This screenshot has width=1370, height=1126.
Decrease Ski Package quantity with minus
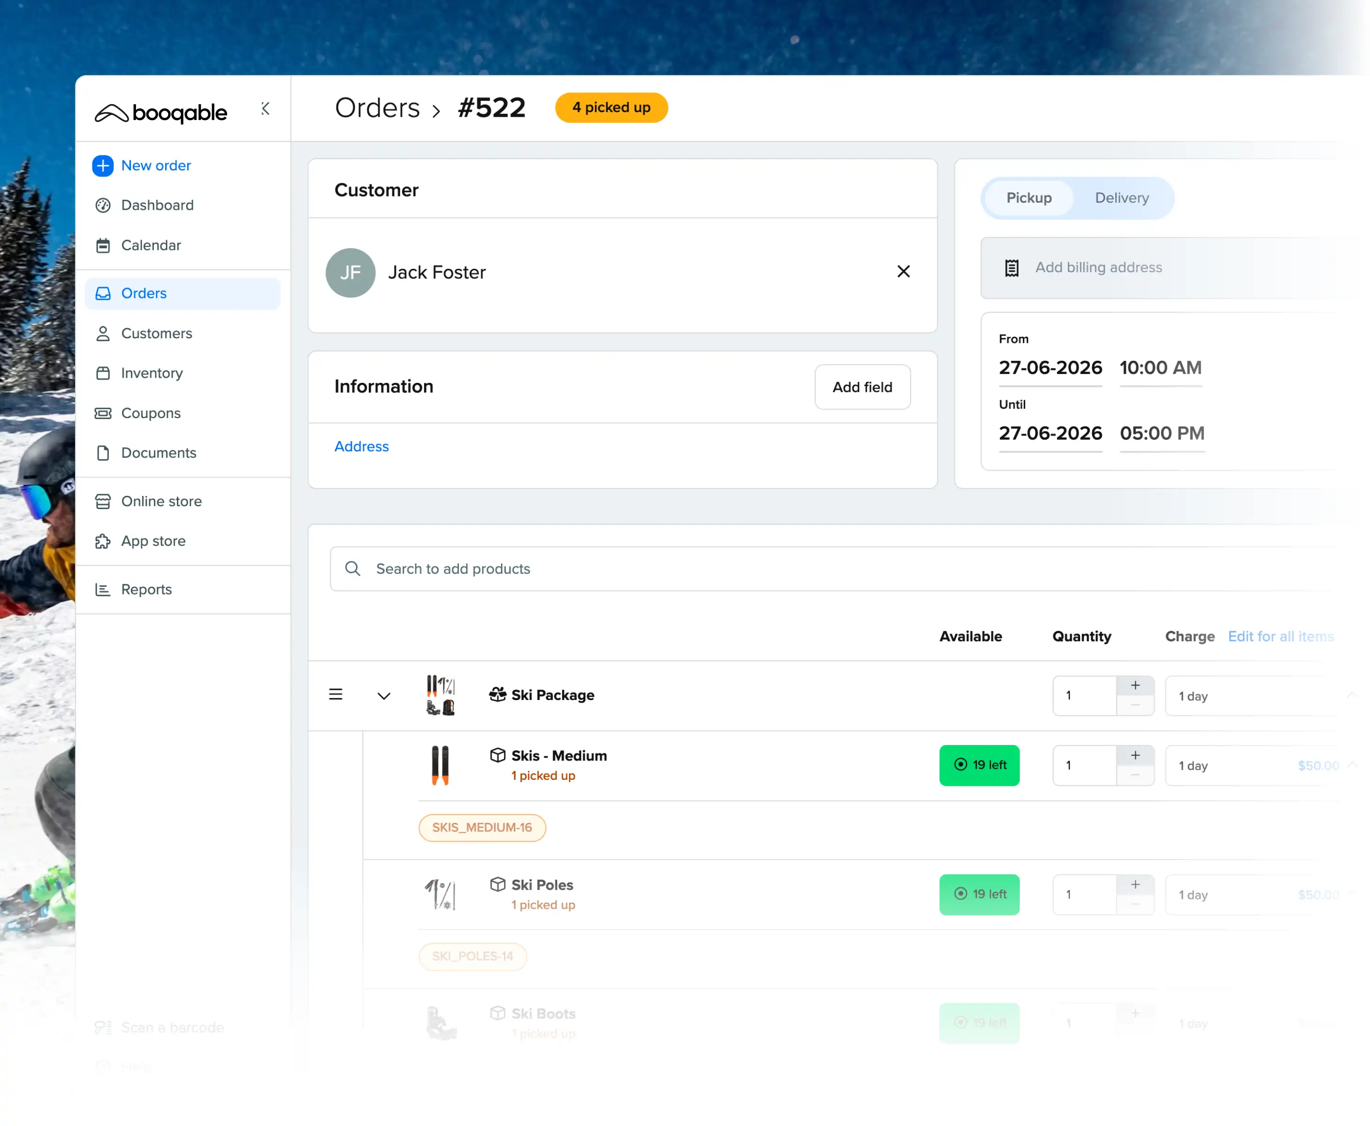click(x=1135, y=706)
